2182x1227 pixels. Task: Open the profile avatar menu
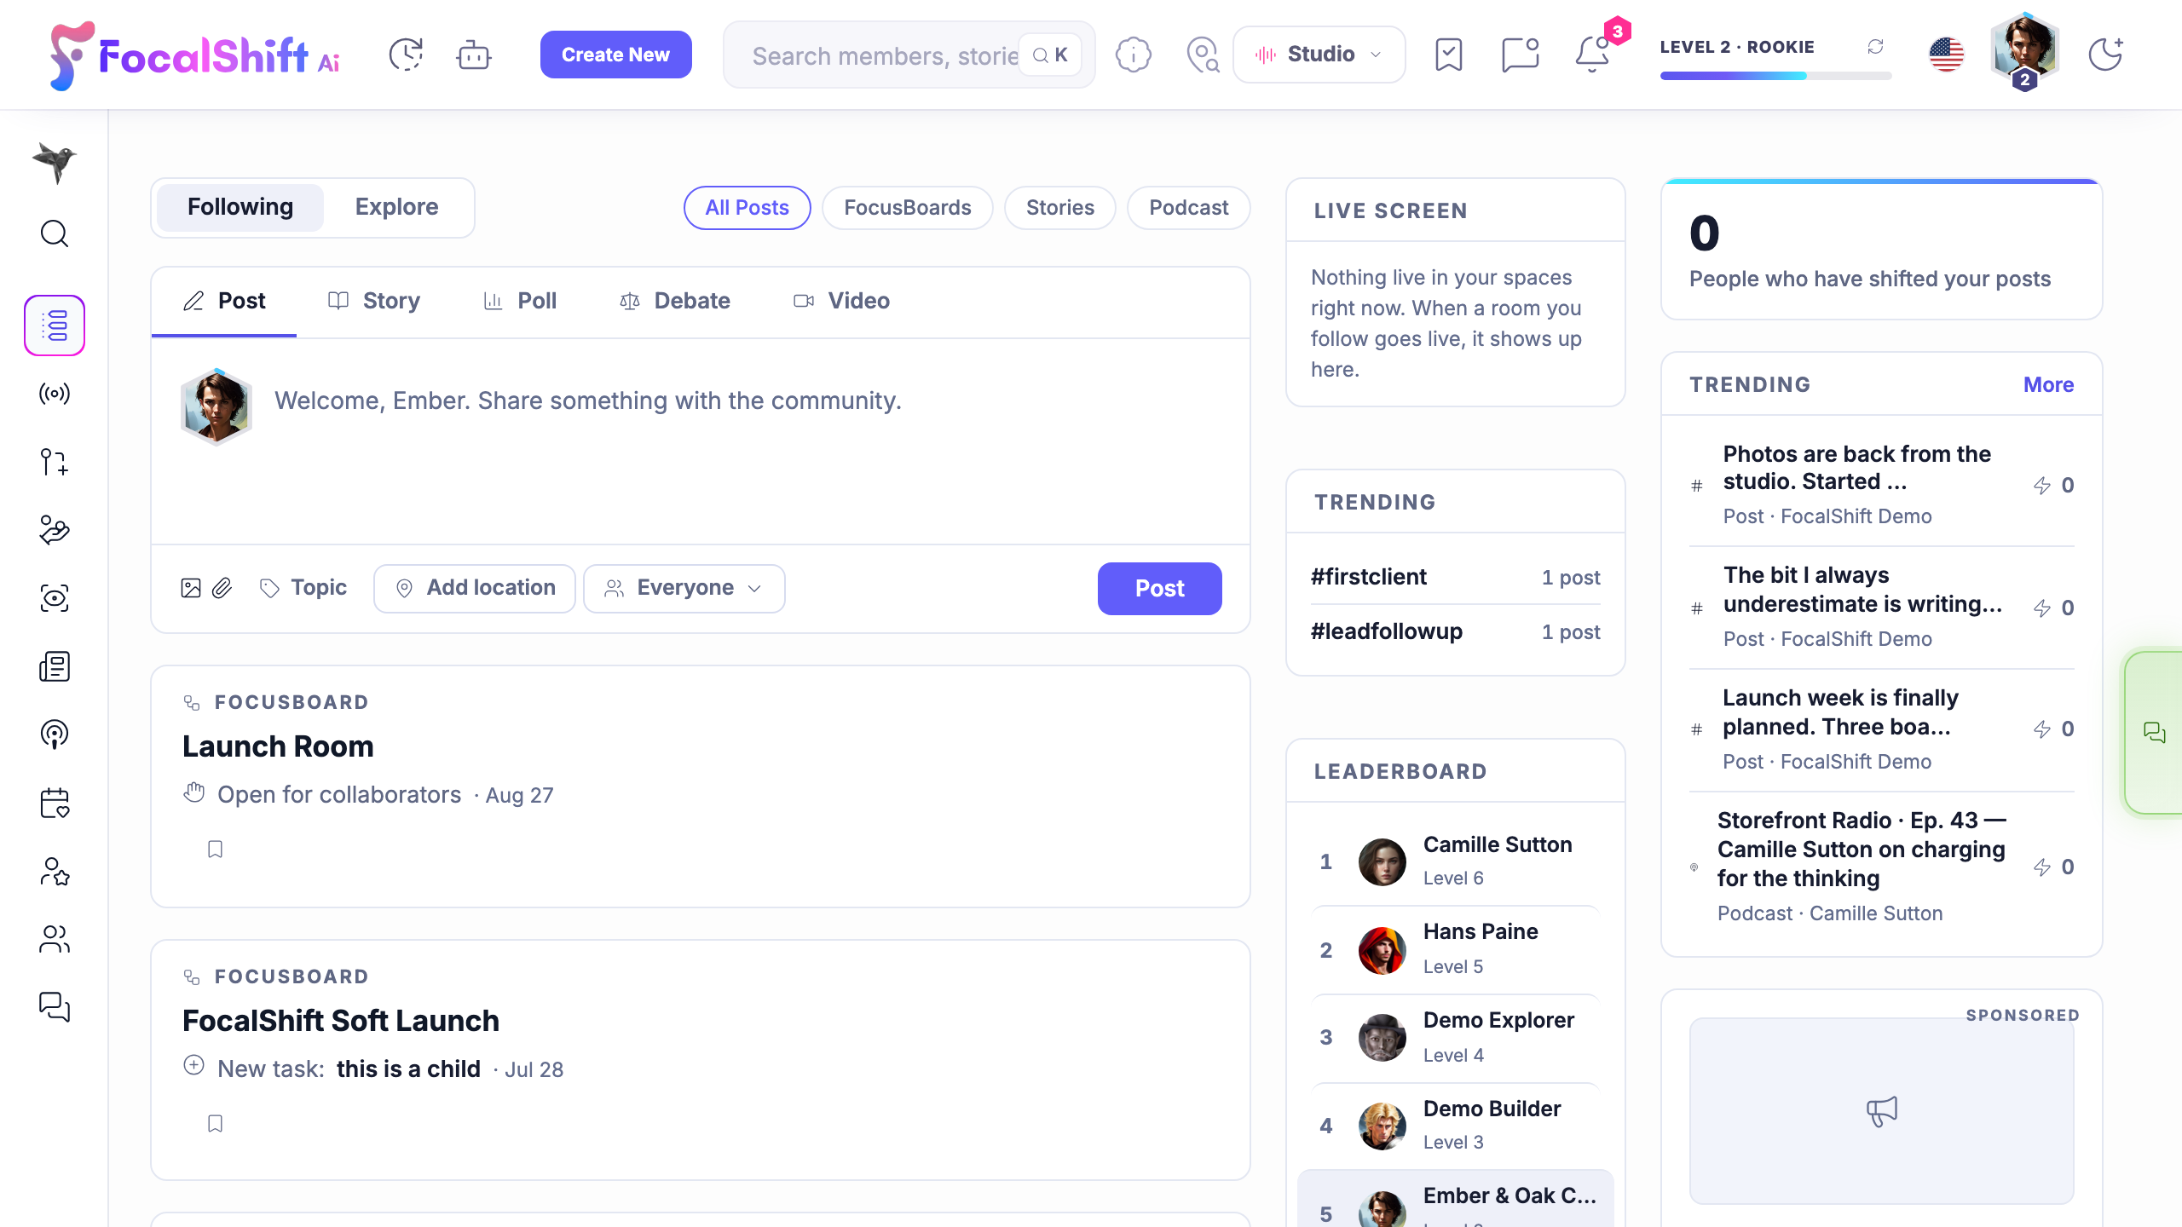coord(2025,51)
